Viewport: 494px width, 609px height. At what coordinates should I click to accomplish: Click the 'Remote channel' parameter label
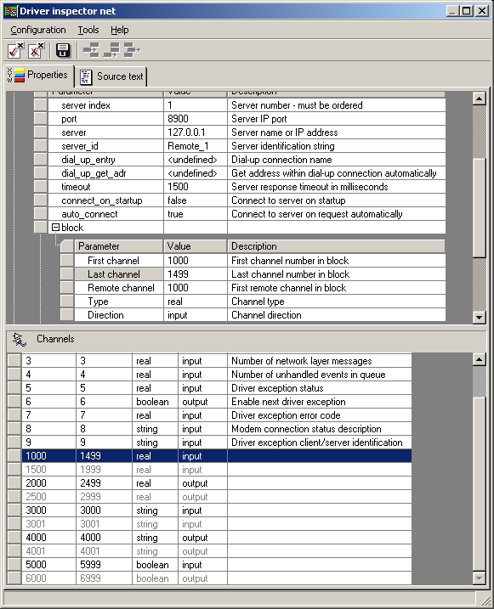pyautogui.click(x=121, y=288)
